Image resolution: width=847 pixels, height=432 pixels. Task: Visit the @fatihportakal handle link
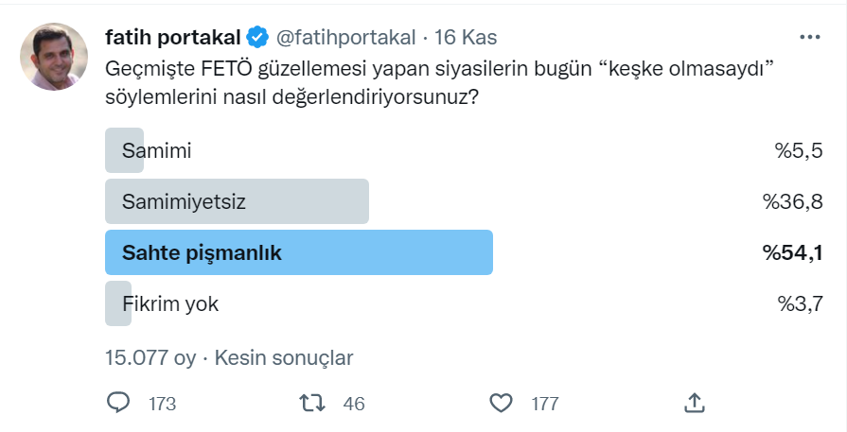(345, 37)
